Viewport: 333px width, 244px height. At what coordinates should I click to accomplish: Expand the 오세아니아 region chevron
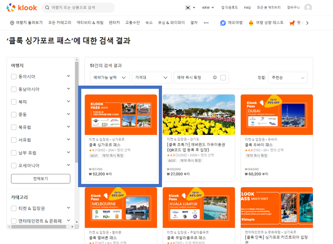pyautogui.click(x=69, y=165)
